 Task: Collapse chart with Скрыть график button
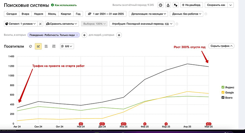221,46
